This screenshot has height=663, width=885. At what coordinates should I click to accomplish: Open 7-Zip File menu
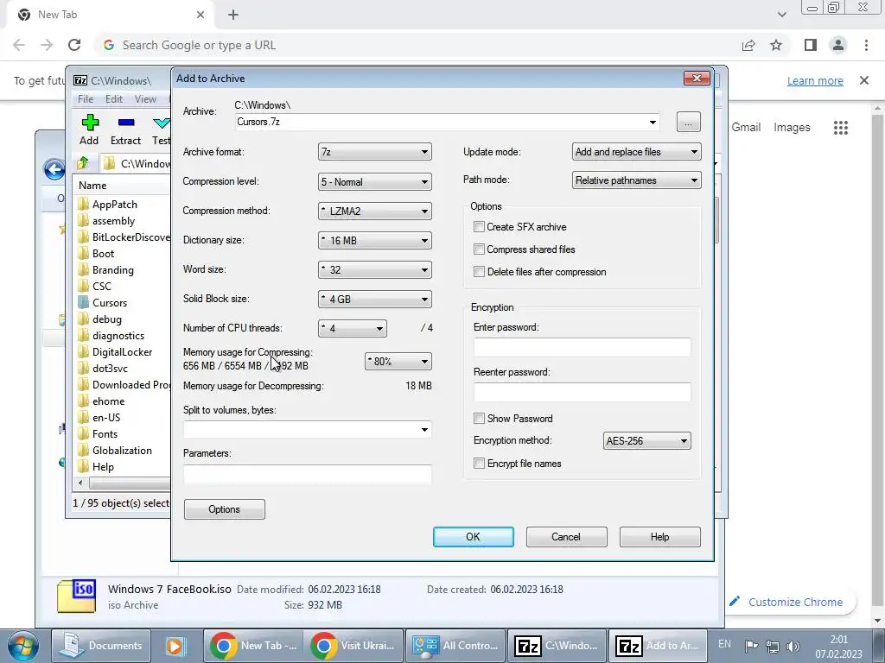(x=86, y=99)
